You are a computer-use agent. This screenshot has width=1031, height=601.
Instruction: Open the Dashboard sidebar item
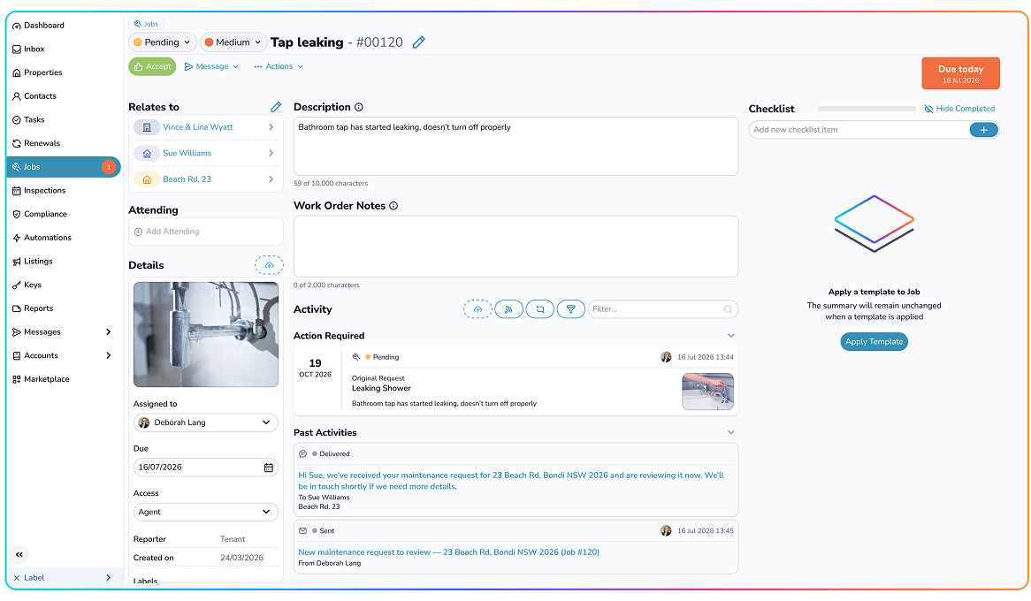(38, 26)
